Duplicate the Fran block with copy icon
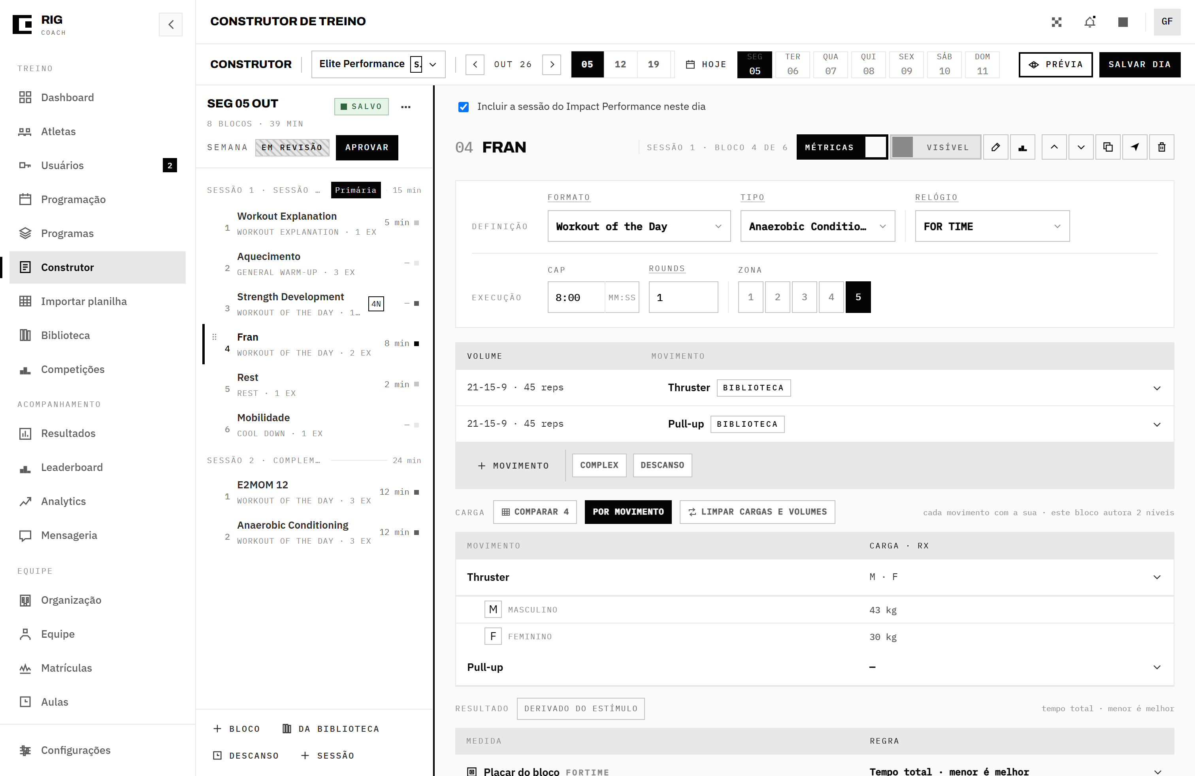 coord(1108,147)
